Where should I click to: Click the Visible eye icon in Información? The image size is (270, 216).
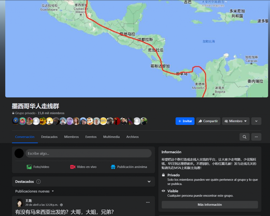[x=163, y=191]
